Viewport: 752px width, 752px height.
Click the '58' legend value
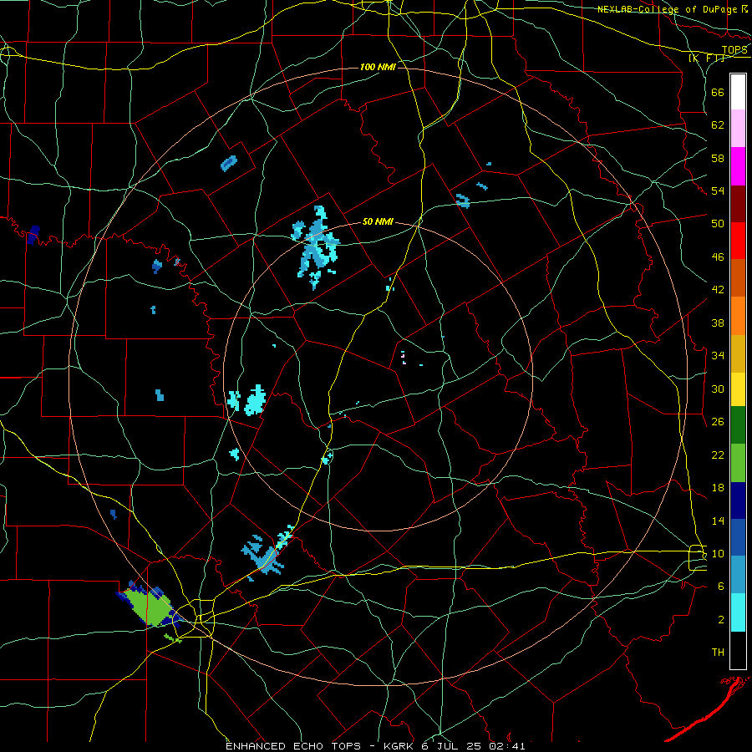718,158
